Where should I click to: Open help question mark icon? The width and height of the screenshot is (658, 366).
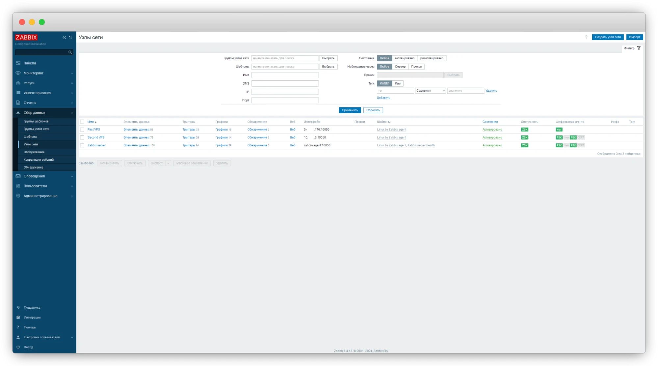click(x=586, y=37)
